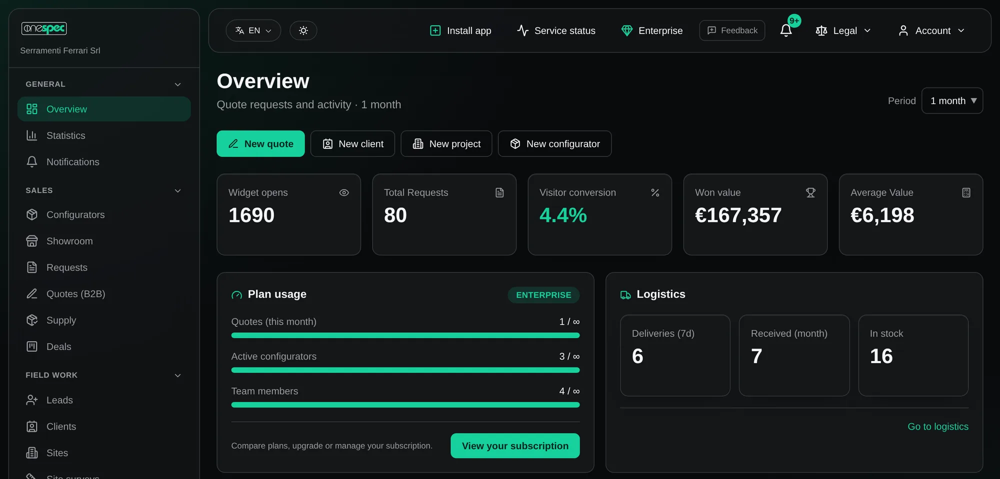Screen dimensions: 1000x479
Task: Click trophy icon on Won value card
Action: pos(810,192)
